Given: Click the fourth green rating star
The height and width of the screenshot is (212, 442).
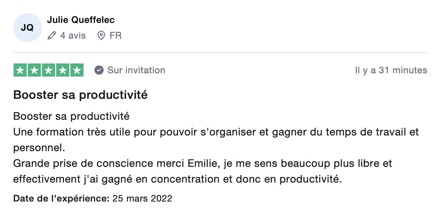Looking at the screenshot, I should pyautogui.click(x=63, y=70).
